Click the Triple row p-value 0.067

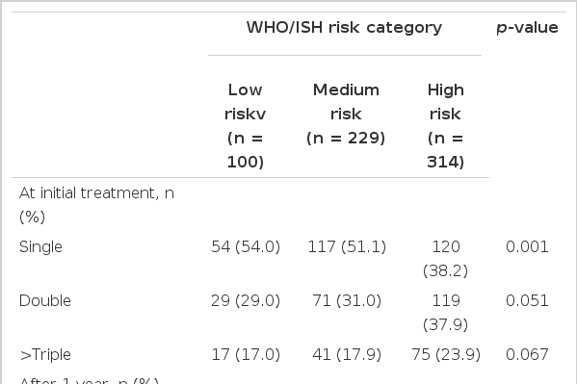coord(527,355)
